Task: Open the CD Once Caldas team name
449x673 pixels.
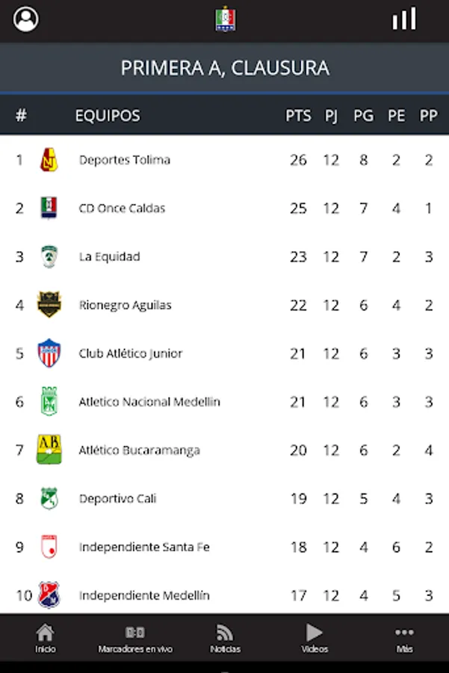Action: 122,209
